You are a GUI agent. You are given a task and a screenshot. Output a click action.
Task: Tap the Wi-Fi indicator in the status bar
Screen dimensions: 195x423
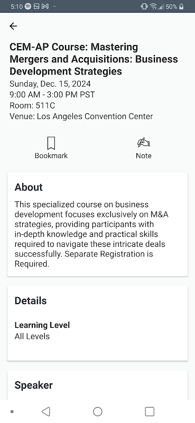[153, 6]
